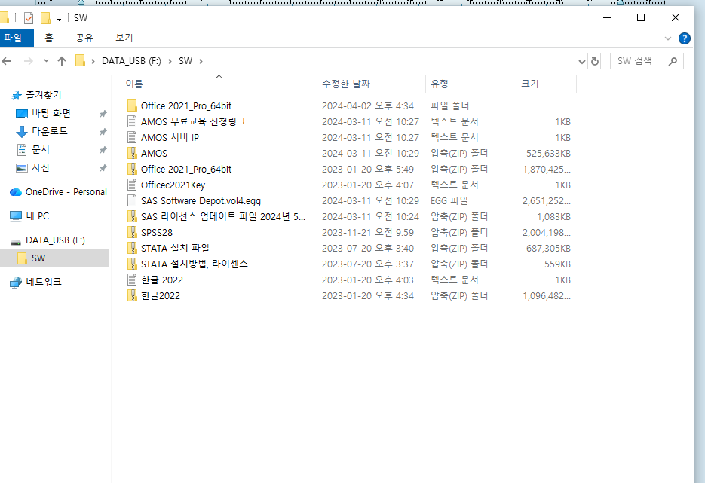The image size is (705, 483).
Task: Select the Officec2021Key text file icon
Action: pos(132,185)
